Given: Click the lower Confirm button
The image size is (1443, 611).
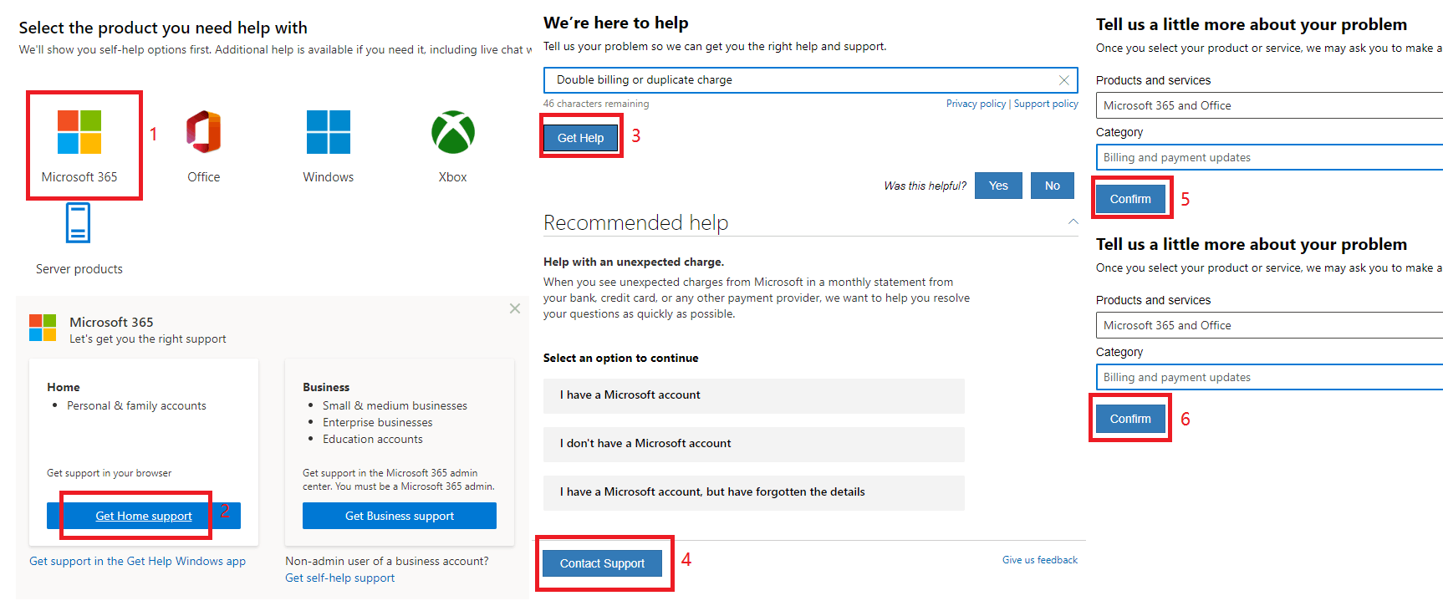Looking at the screenshot, I should click(x=1130, y=419).
